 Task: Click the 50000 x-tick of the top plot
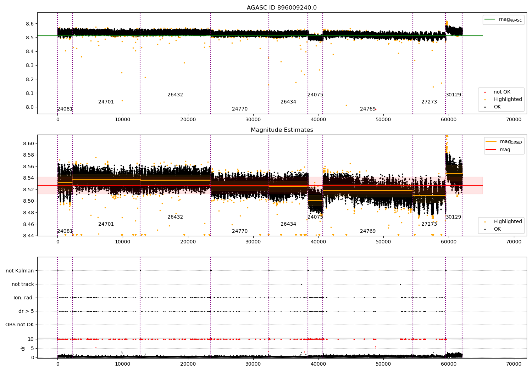383,120
